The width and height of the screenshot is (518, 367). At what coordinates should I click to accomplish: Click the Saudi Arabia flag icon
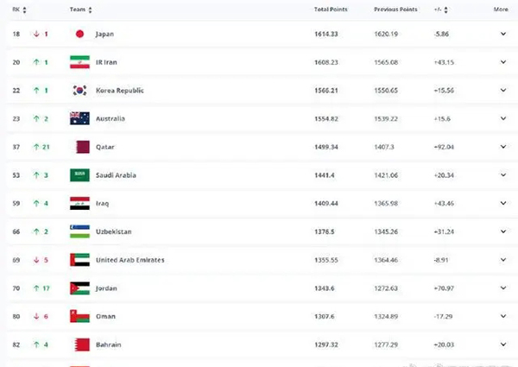pos(79,175)
